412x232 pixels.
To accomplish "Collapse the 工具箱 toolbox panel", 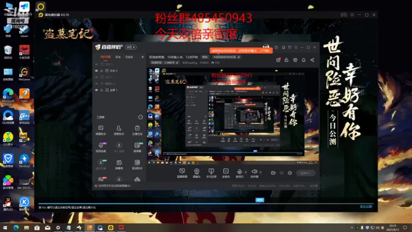I will tap(140, 117).
